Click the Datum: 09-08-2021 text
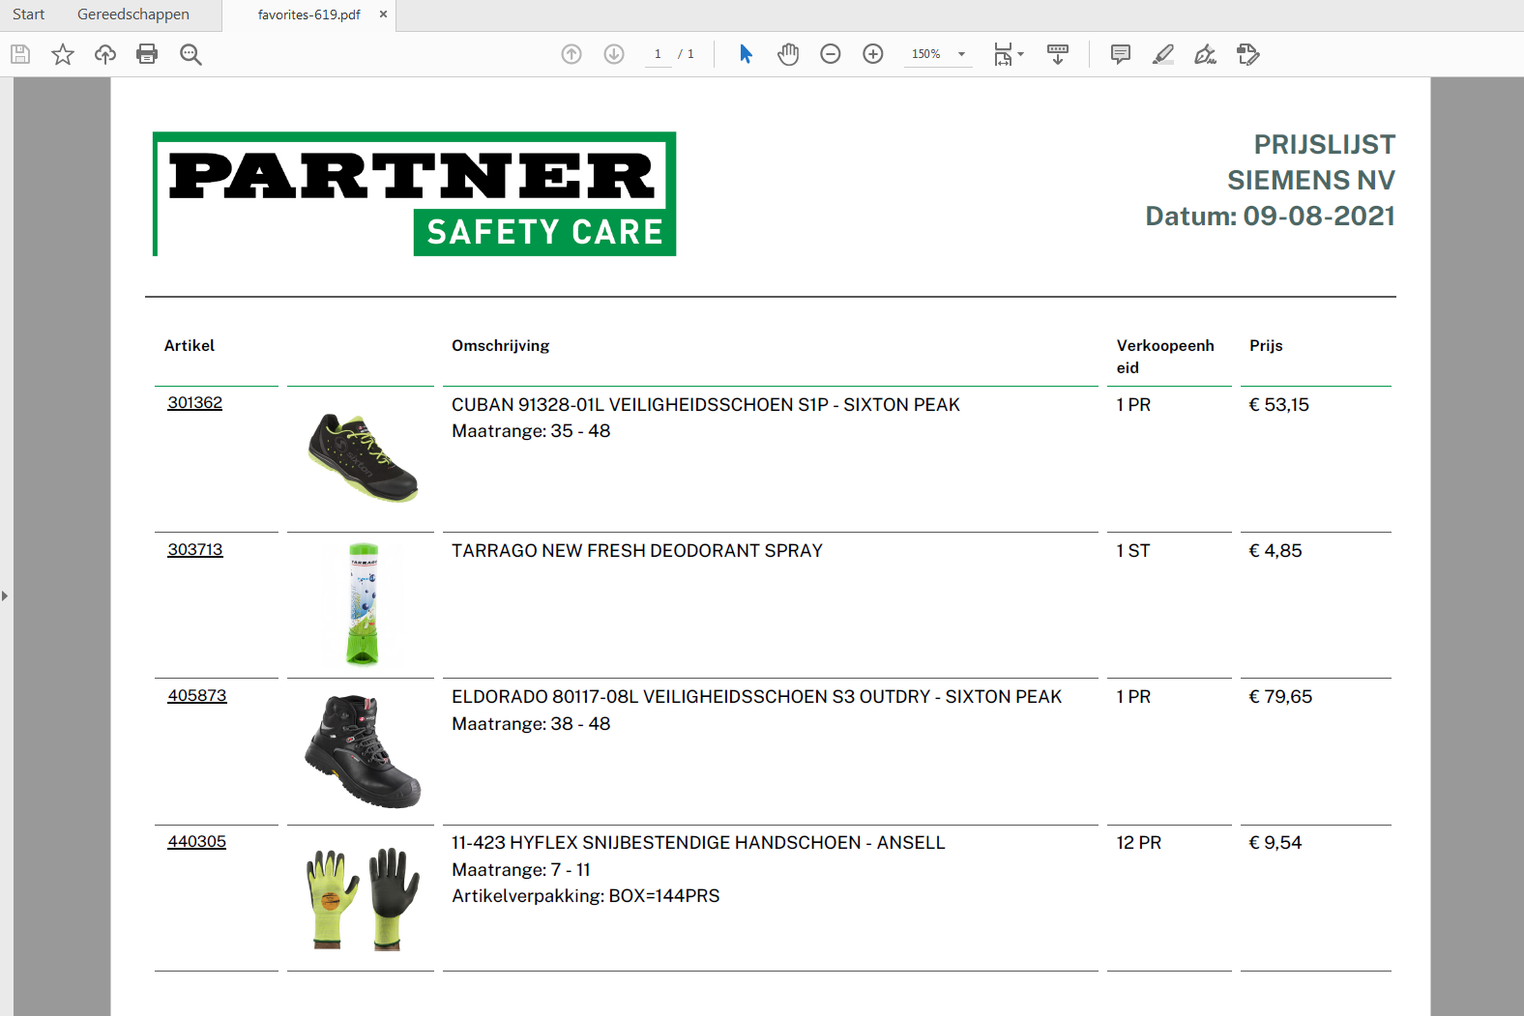Screen dimensions: 1524x1016 (x=1270, y=216)
